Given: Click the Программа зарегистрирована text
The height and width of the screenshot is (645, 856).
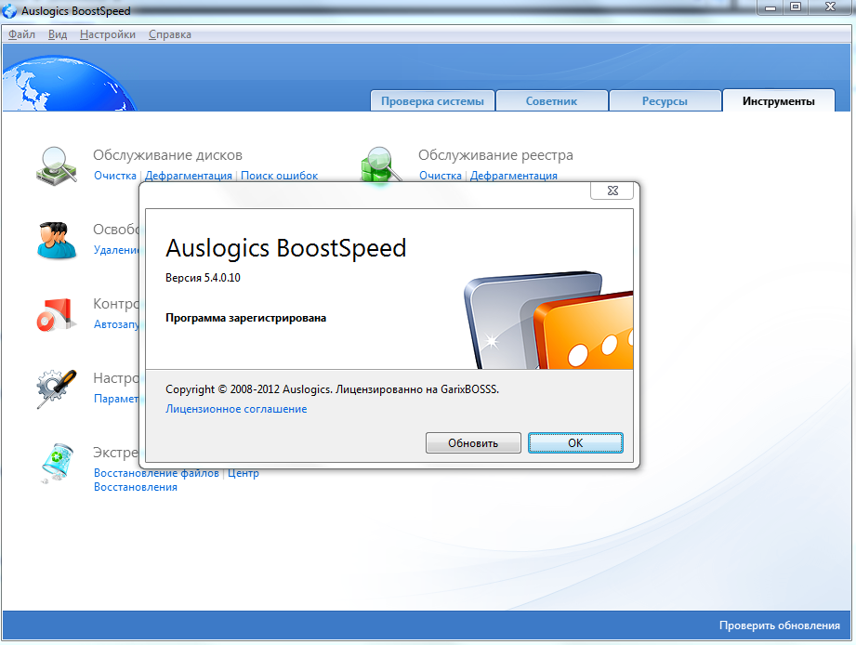Looking at the screenshot, I should pyautogui.click(x=245, y=318).
